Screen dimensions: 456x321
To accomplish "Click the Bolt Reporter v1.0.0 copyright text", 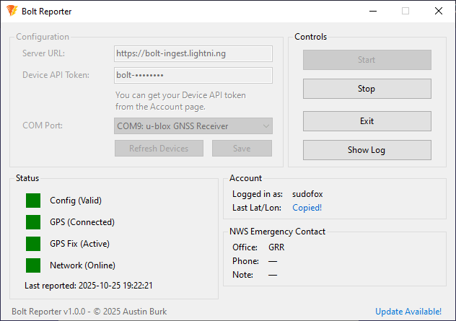I will [89, 312].
